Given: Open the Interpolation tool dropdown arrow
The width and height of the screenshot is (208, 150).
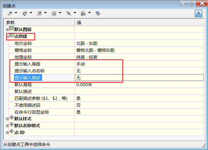Looking at the screenshot, I should 75,13.
